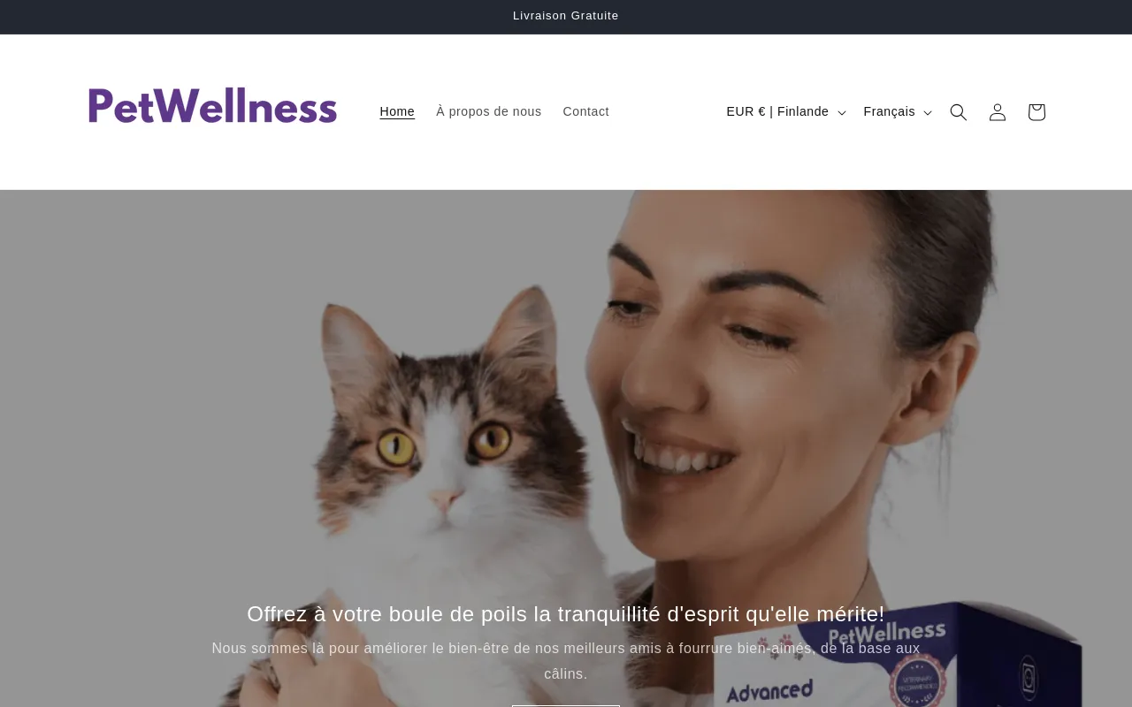
Task: Go to the Home menu item
Action: 397,111
